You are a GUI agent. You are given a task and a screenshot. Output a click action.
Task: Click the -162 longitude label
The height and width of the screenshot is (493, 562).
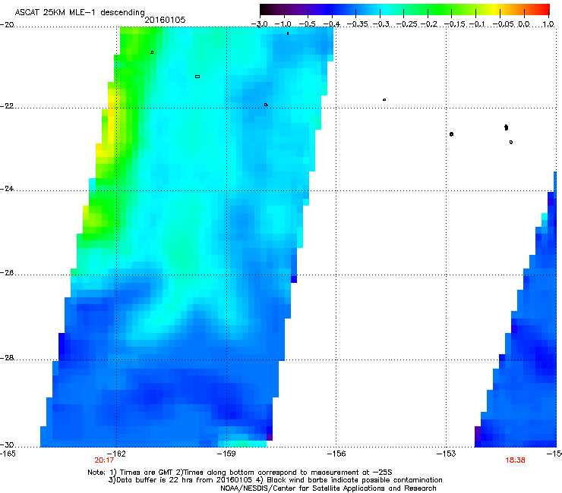(x=116, y=454)
